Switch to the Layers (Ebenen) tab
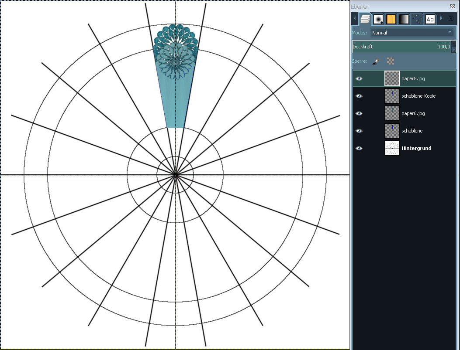This screenshot has width=460, height=350. pos(365,19)
